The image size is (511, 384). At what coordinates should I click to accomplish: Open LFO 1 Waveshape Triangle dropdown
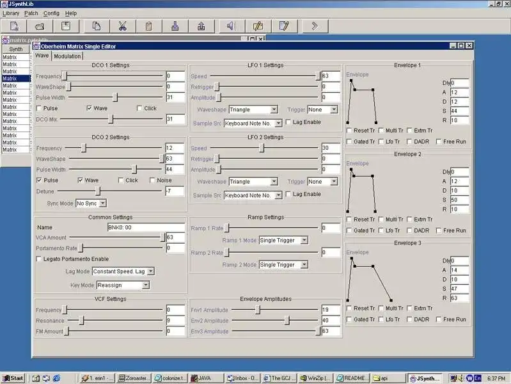coord(253,109)
